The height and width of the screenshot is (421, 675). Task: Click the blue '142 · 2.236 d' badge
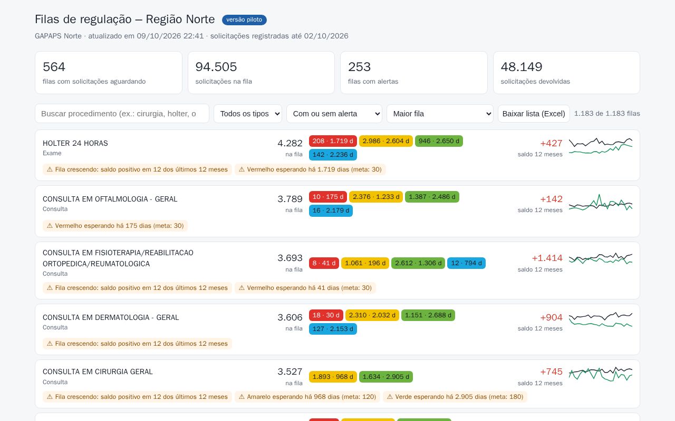click(333, 155)
